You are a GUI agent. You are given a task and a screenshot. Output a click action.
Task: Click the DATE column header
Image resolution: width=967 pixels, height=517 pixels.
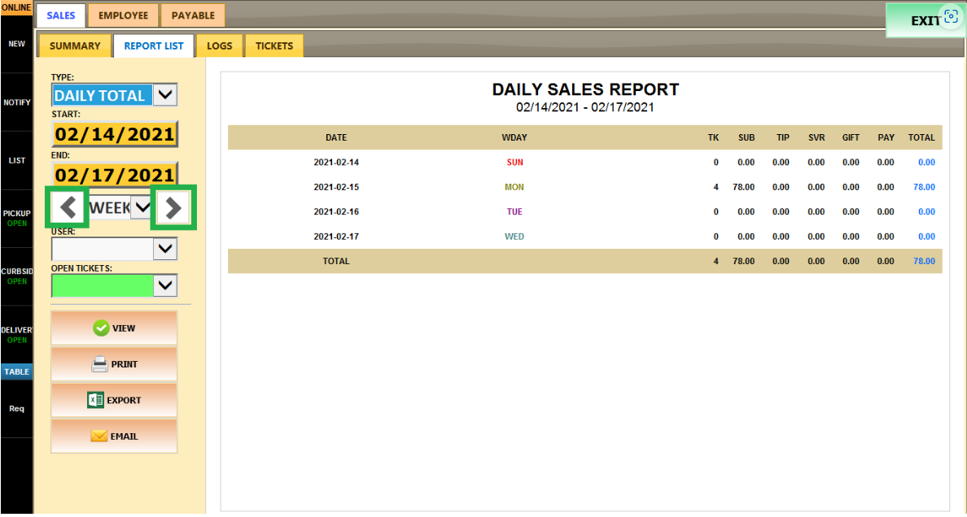click(x=336, y=137)
